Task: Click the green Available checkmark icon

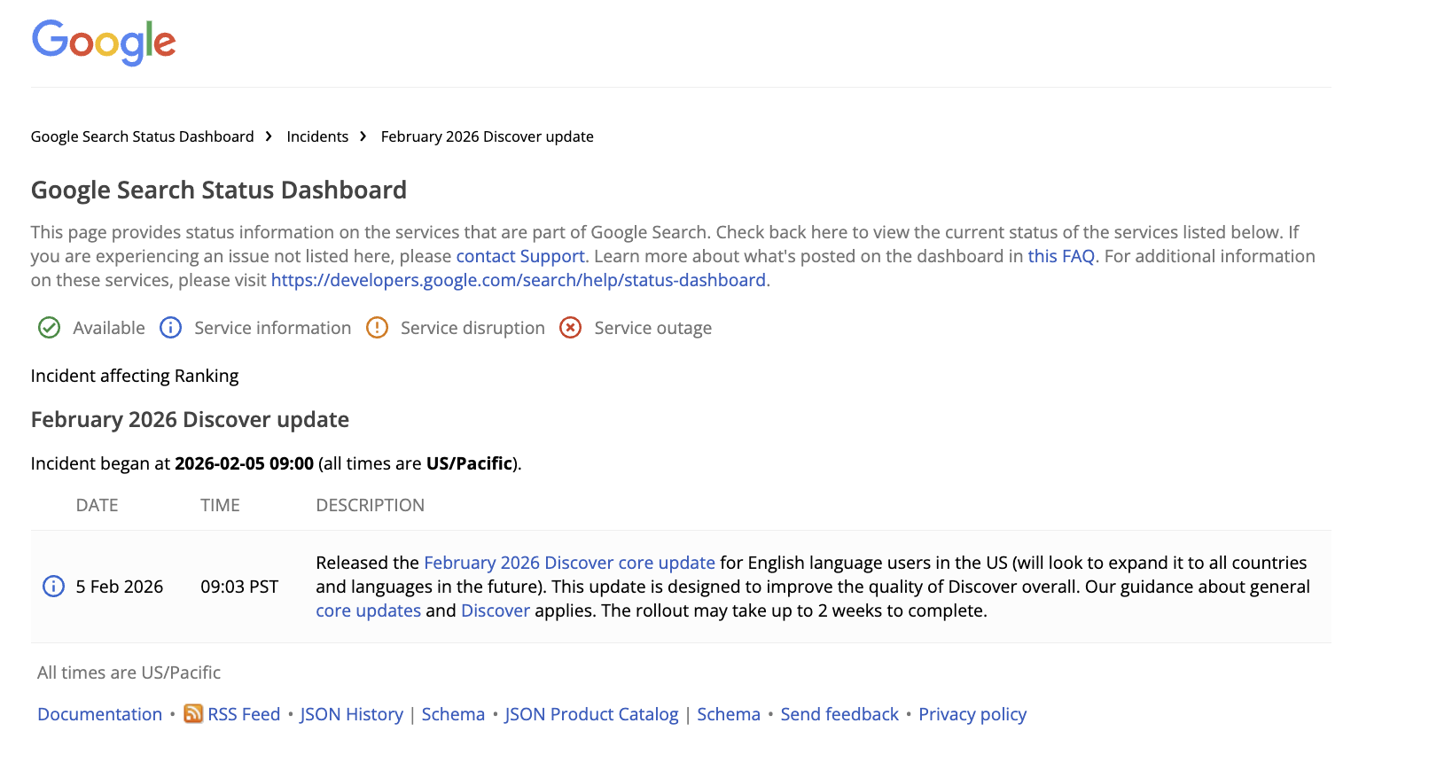Action: 50,328
